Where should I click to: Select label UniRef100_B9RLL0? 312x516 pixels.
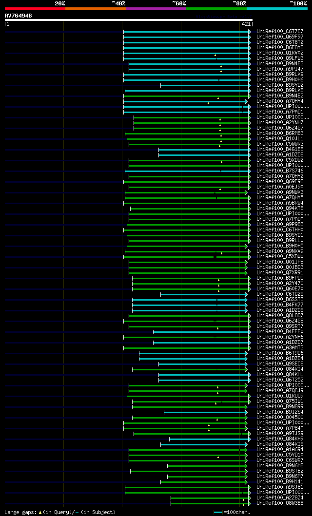tap(280, 241)
